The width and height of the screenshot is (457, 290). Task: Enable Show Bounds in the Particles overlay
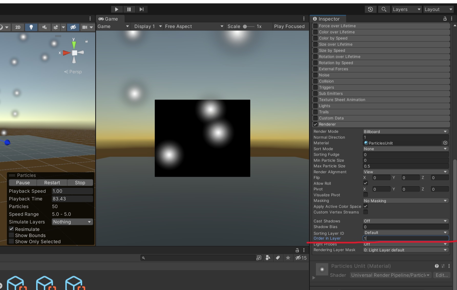point(11,235)
